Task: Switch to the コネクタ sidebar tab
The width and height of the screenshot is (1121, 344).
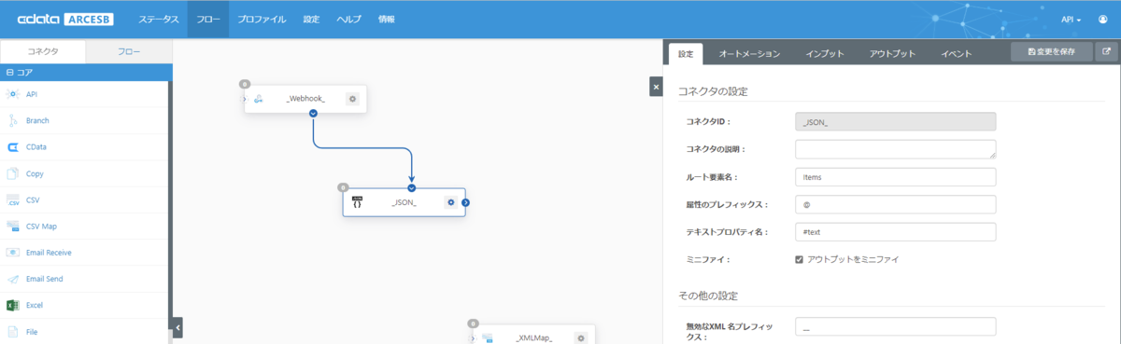Action: click(x=43, y=53)
